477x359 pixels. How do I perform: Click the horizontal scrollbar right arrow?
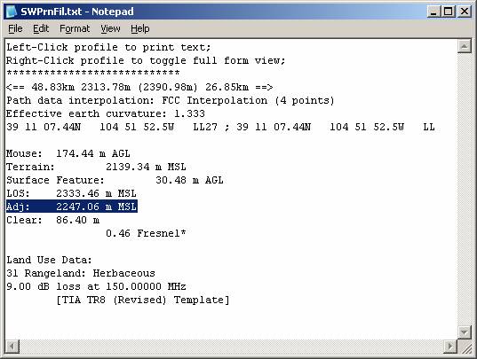(450, 346)
